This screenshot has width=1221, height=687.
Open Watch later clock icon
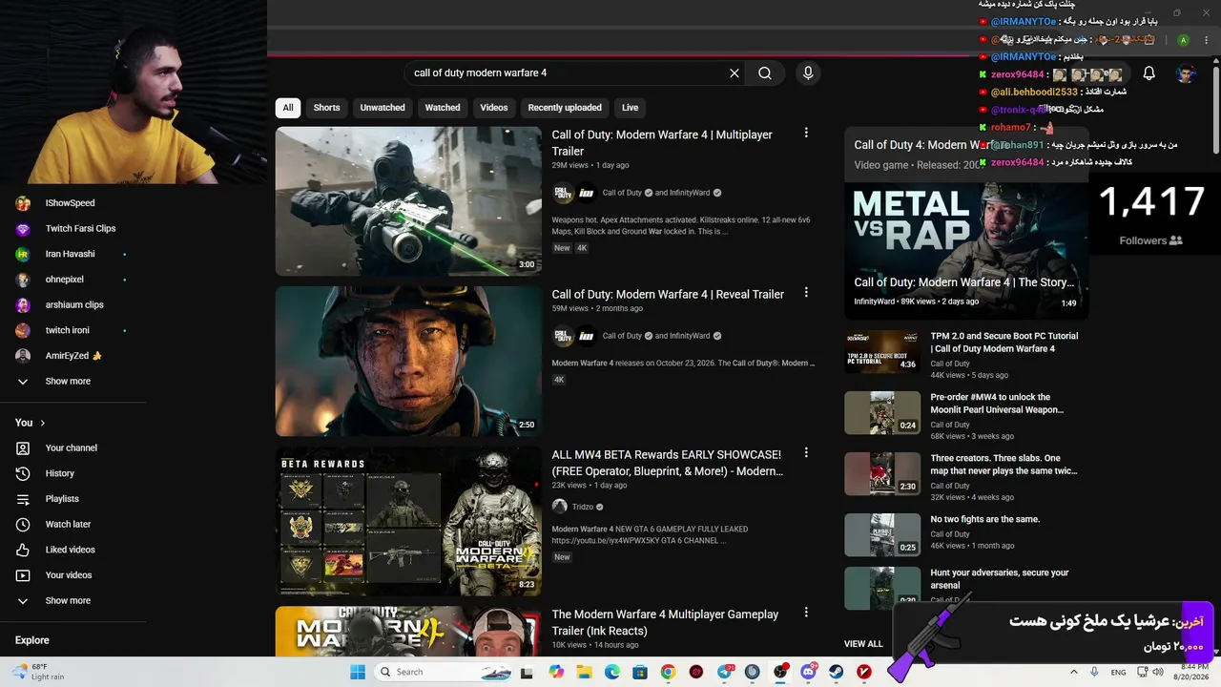(x=23, y=525)
